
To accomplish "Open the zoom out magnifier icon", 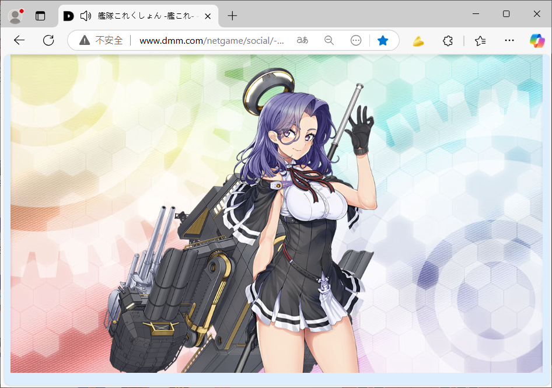I will tap(329, 40).
